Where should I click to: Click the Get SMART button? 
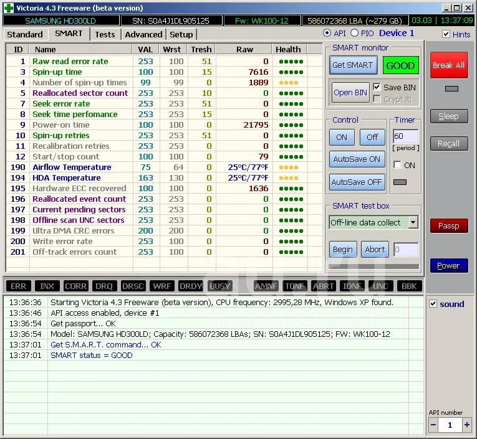pos(353,65)
